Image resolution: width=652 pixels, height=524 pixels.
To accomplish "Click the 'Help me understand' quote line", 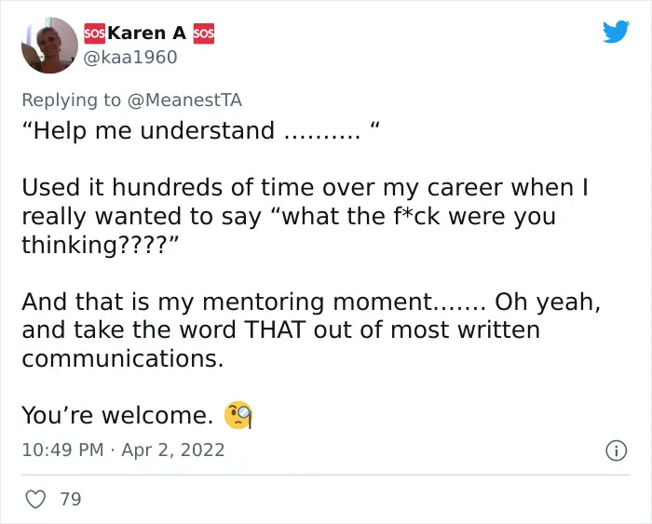I will pos(201,130).
